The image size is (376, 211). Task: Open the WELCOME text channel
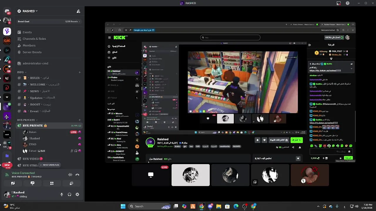click(x=49, y=84)
